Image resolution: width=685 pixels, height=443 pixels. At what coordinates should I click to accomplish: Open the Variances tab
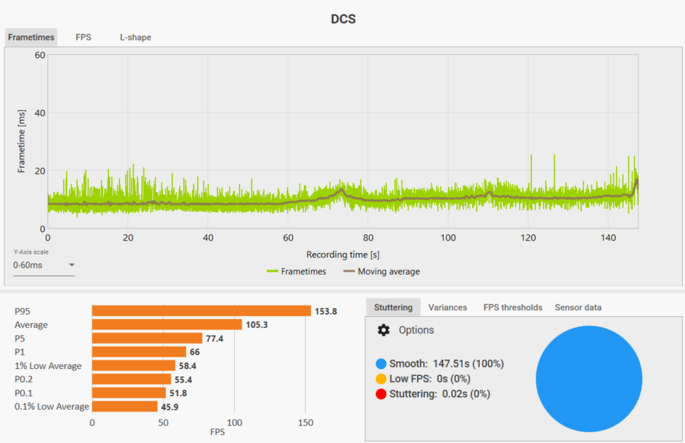447,307
